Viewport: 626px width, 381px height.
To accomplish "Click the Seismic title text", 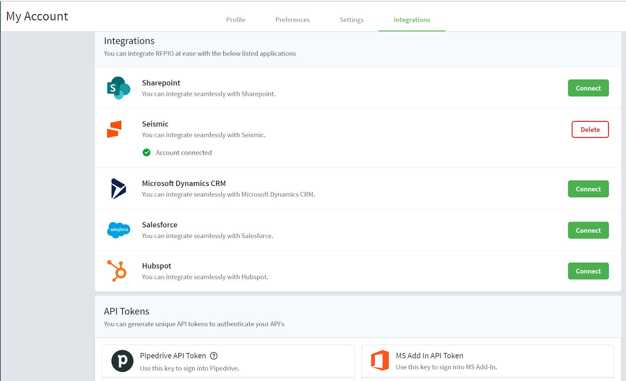I will pyautogui.click(x=155, y=124).
